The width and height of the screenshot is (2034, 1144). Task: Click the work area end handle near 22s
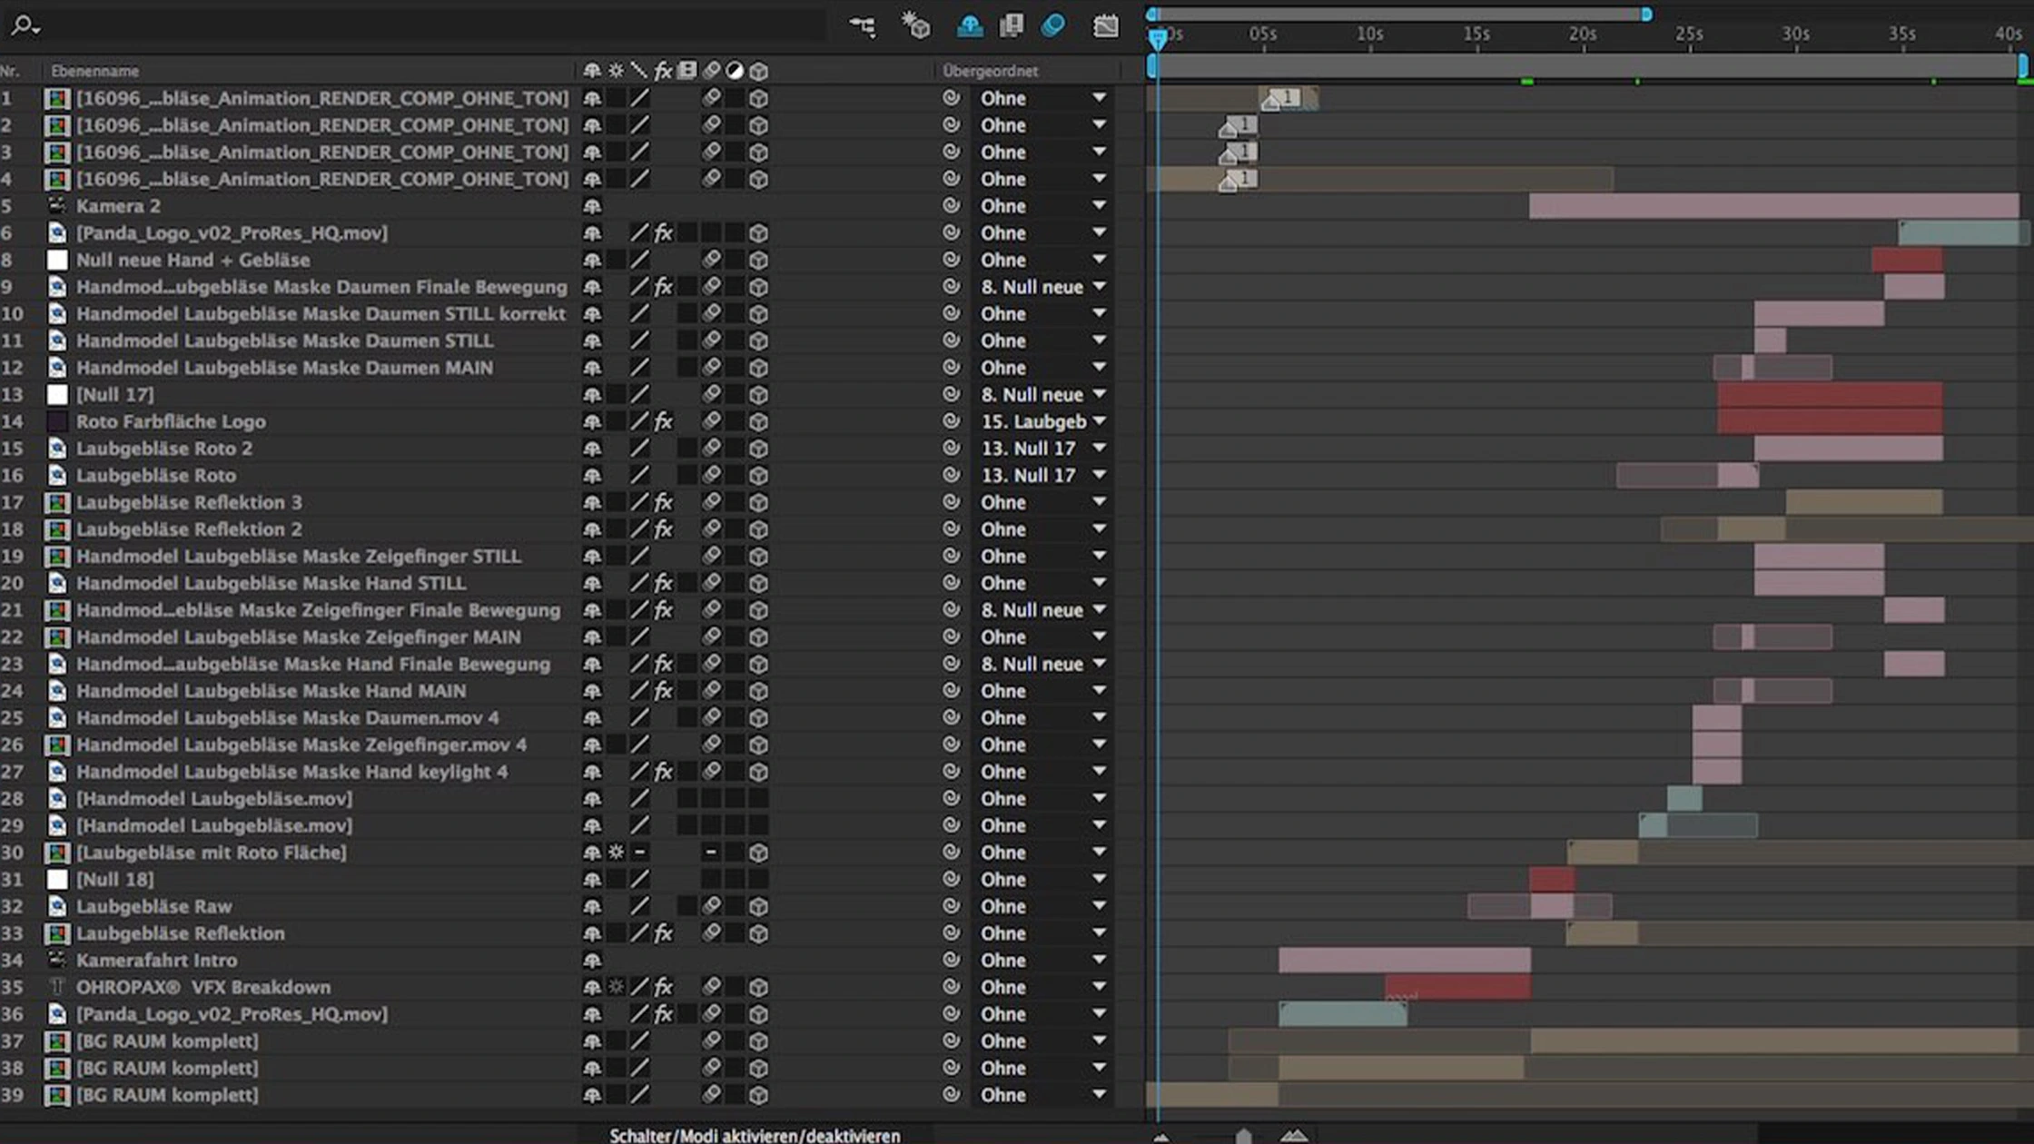[1646, 15]
